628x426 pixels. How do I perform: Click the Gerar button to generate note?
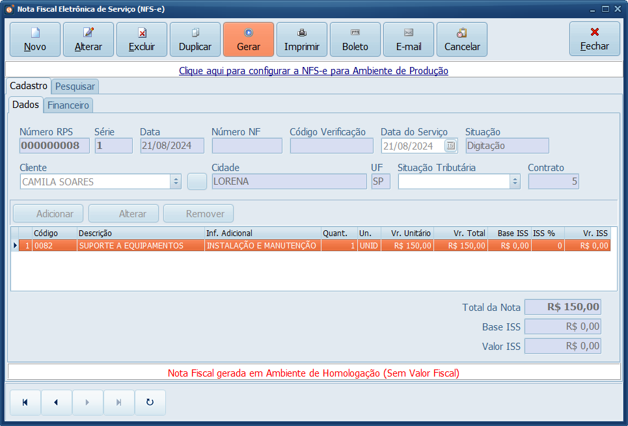tap(249, 40)
